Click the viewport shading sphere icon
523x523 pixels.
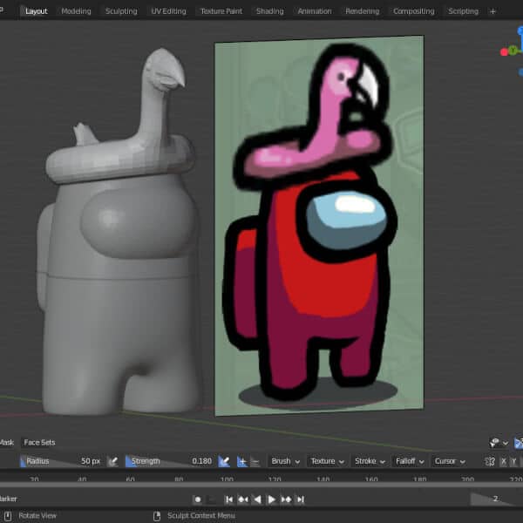[x=494, y=443]
